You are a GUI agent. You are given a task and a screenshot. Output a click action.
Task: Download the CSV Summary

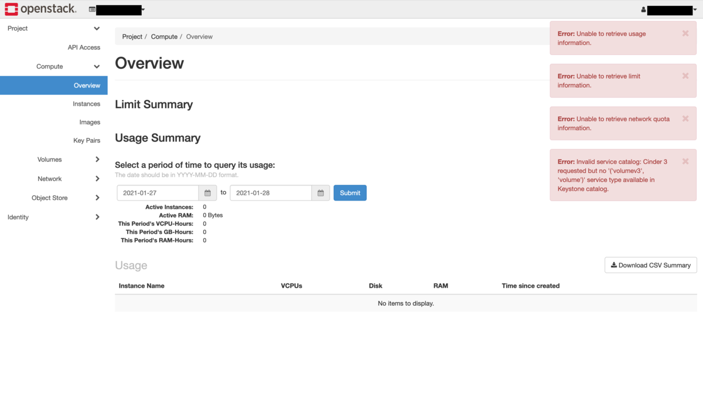pyautogui.click(x=650, y=265)
